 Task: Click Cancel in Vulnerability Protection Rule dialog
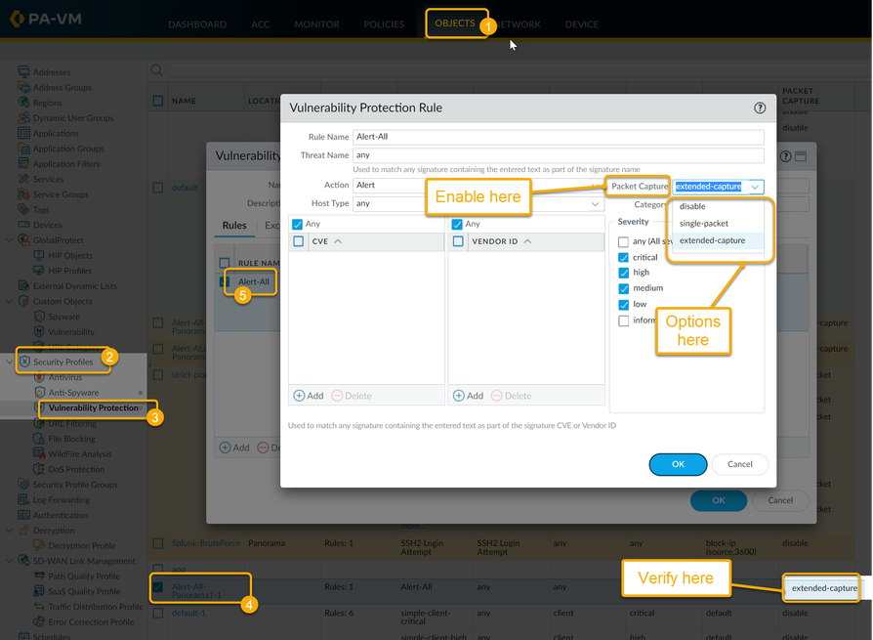click(739, 464)
